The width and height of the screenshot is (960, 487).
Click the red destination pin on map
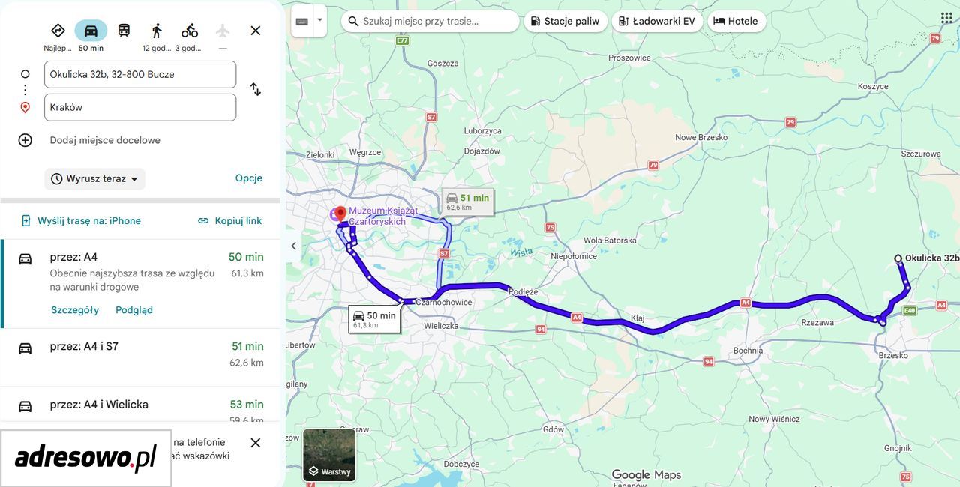[339, 214]
